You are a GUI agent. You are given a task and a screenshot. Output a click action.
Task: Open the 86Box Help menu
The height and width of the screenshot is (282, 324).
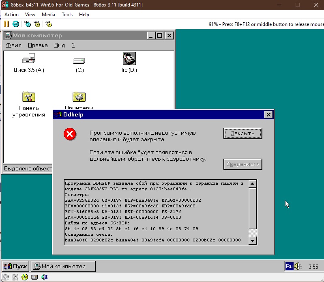(x=84, y=15)
